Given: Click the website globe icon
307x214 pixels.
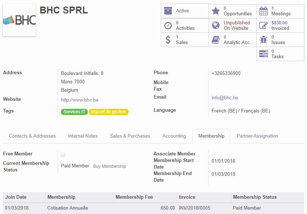Looking at the screenshot, I should click(216, 25).
